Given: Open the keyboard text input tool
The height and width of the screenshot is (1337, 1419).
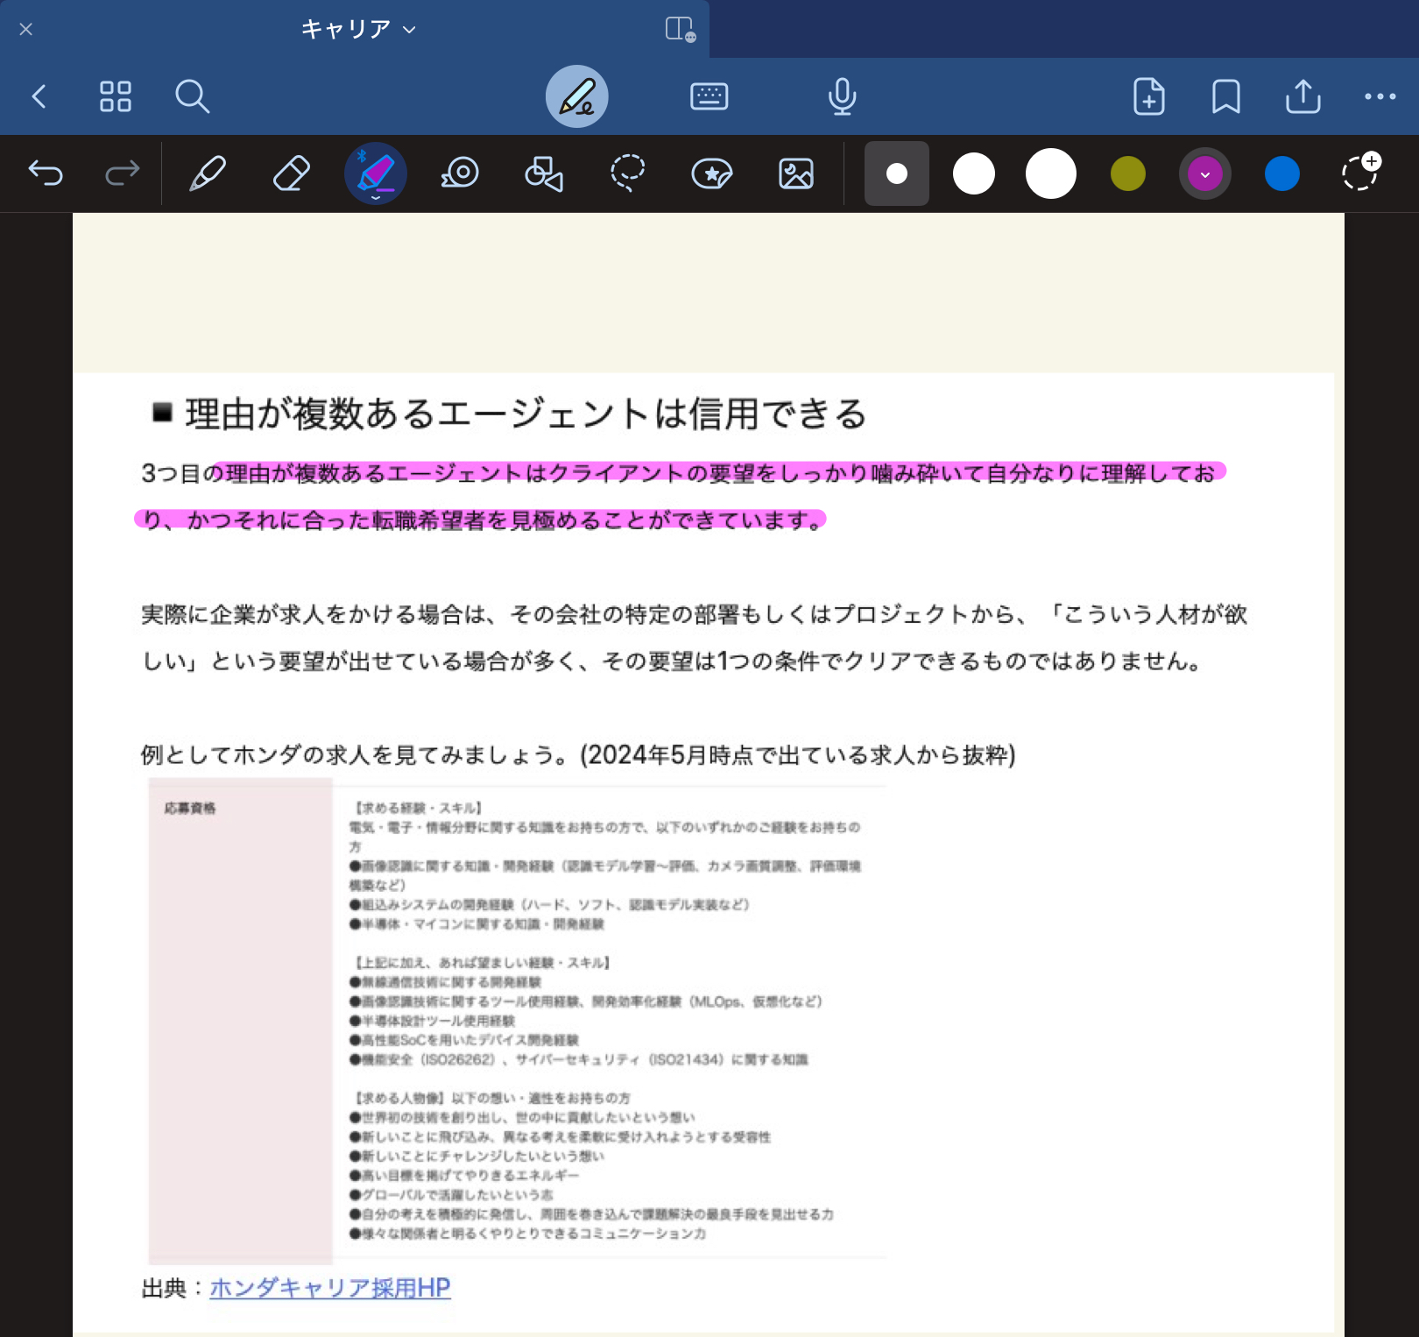Looking at the screenshot, I should [x=709, y=96].
